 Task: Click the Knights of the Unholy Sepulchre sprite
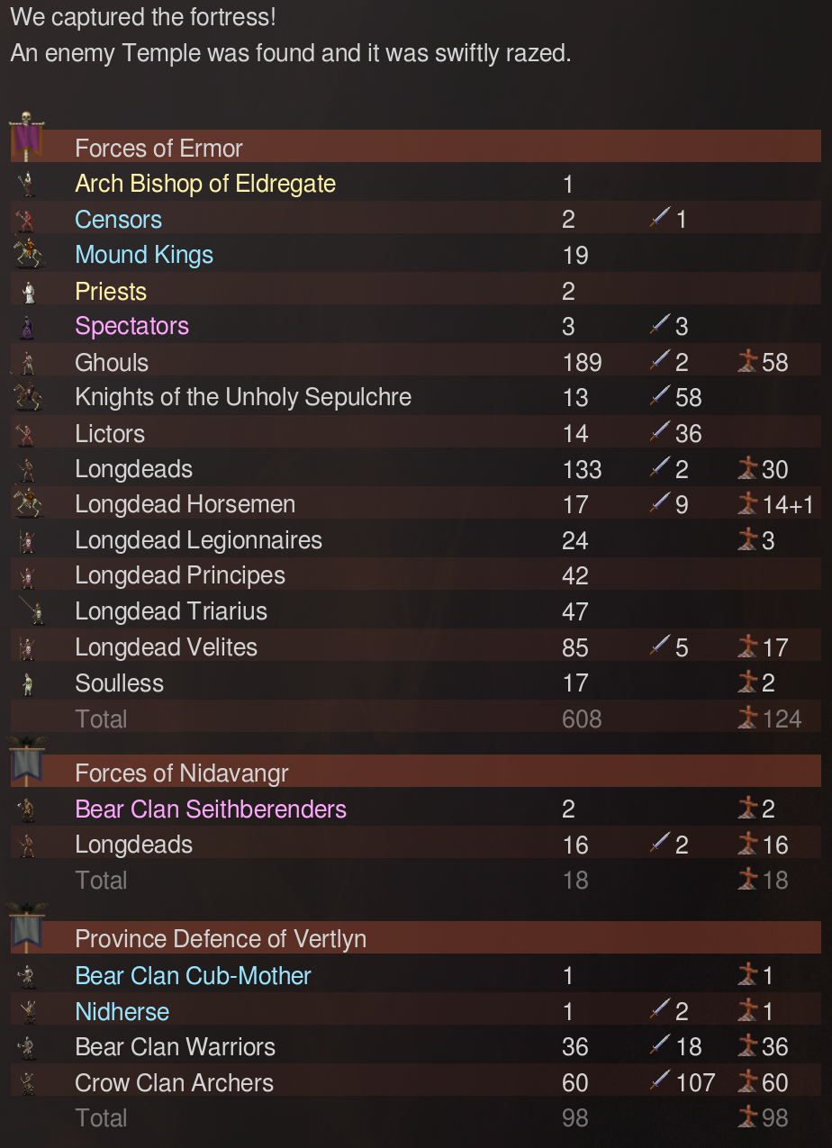tap(27, 397)
